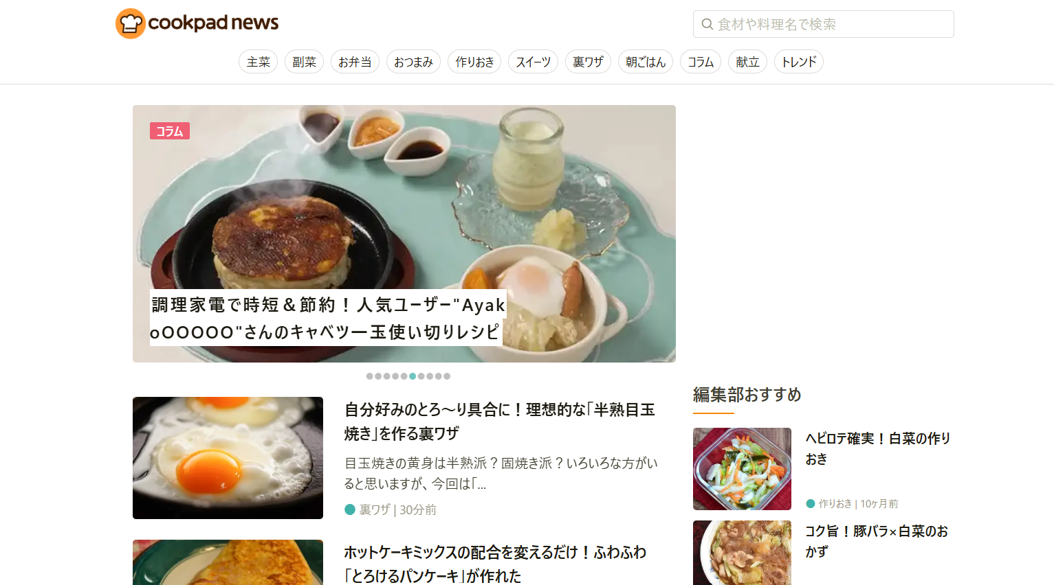This screenshot has height=585, width=1054.
Task: Click the cookpad chef hat logo icon
Action: pos(130,23)
